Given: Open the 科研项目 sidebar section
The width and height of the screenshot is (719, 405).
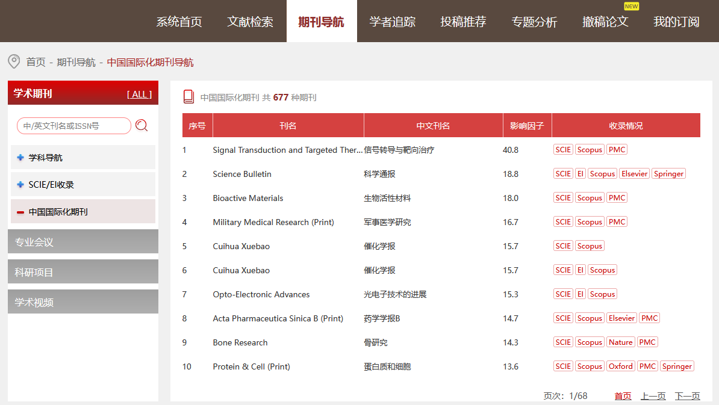Looking at the screenshot, I should pos(83,271).
